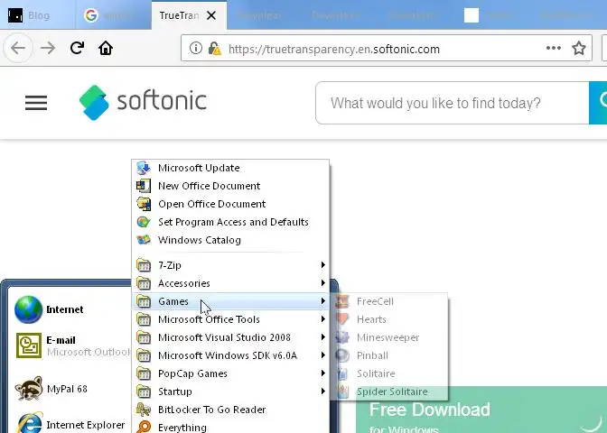The width and height of the screenshot is (607, 433).
Task: Expand the Accessories submenu arrow
Action: pos(322,283)
